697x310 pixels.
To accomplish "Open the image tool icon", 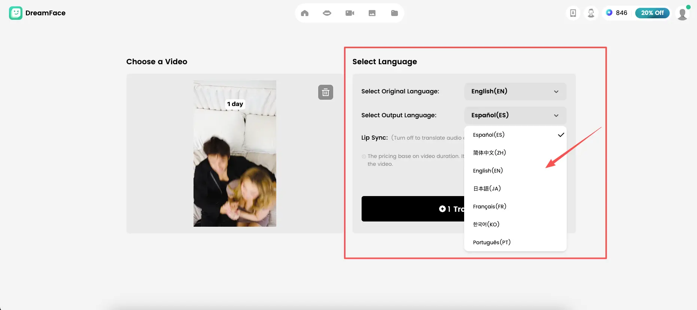I will tap(372, 13).
